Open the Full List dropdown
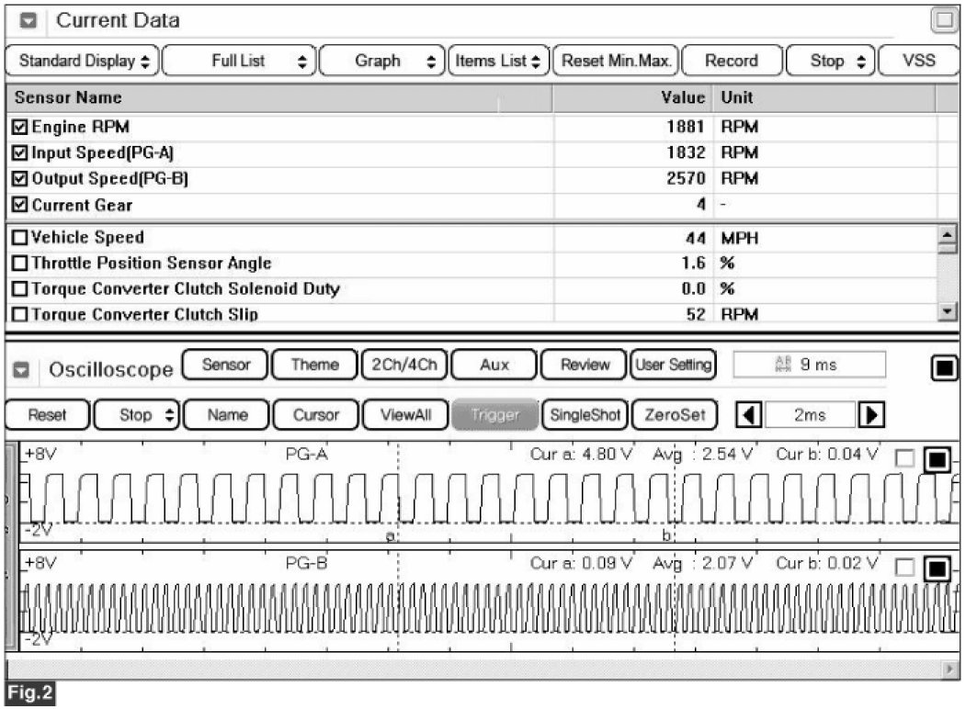The image size is (965, 709). point(240,62)
